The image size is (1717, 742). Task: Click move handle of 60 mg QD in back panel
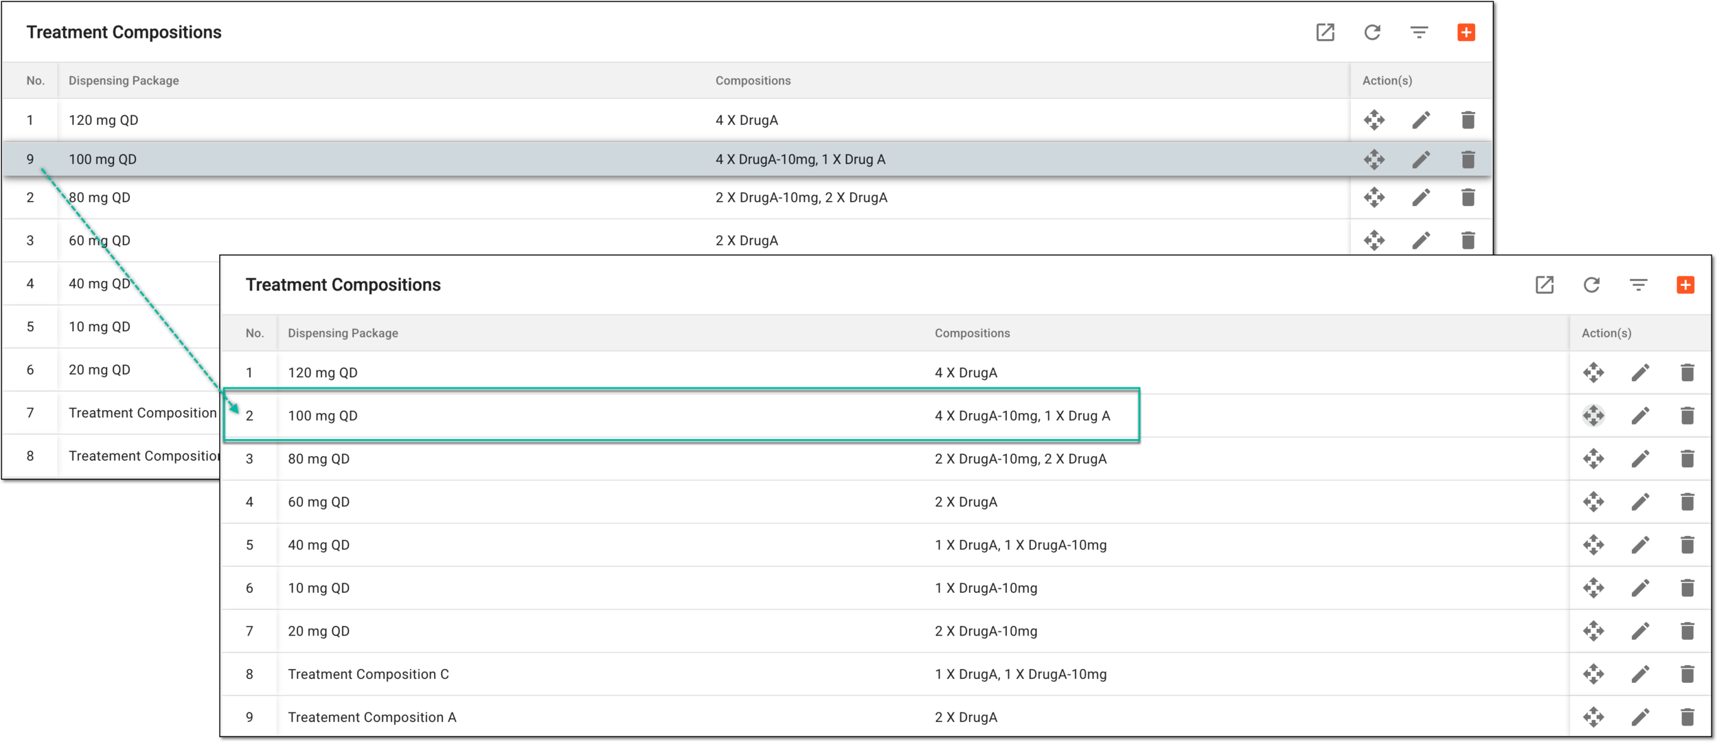pos(1374,240)
